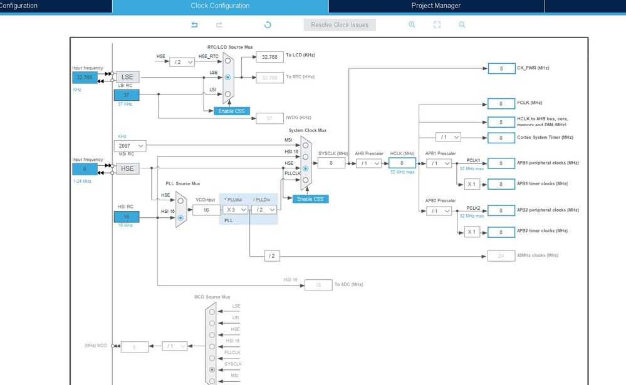This screenshot has width=626, height=385.
Task: Click HSE input frequency field 8
Action: (x=85, y=169)
